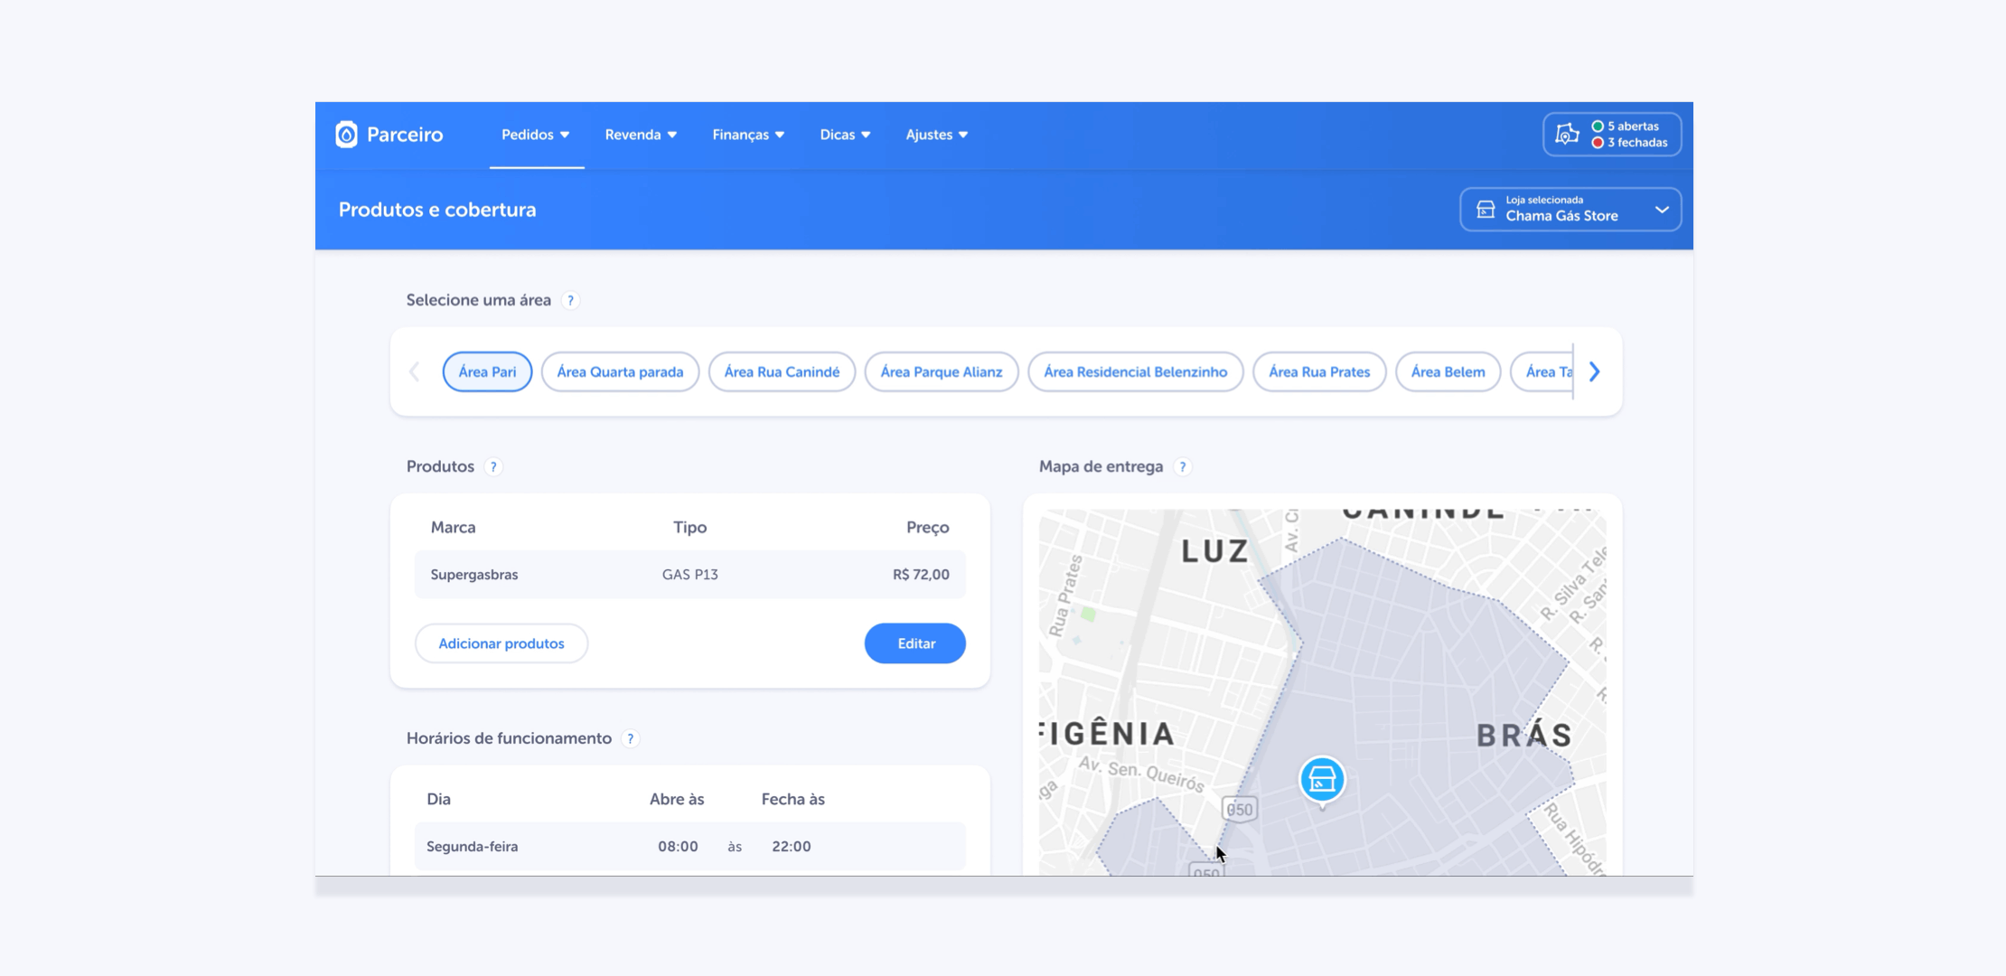Click the left chevron of area carousel

[x=415, y=371]
